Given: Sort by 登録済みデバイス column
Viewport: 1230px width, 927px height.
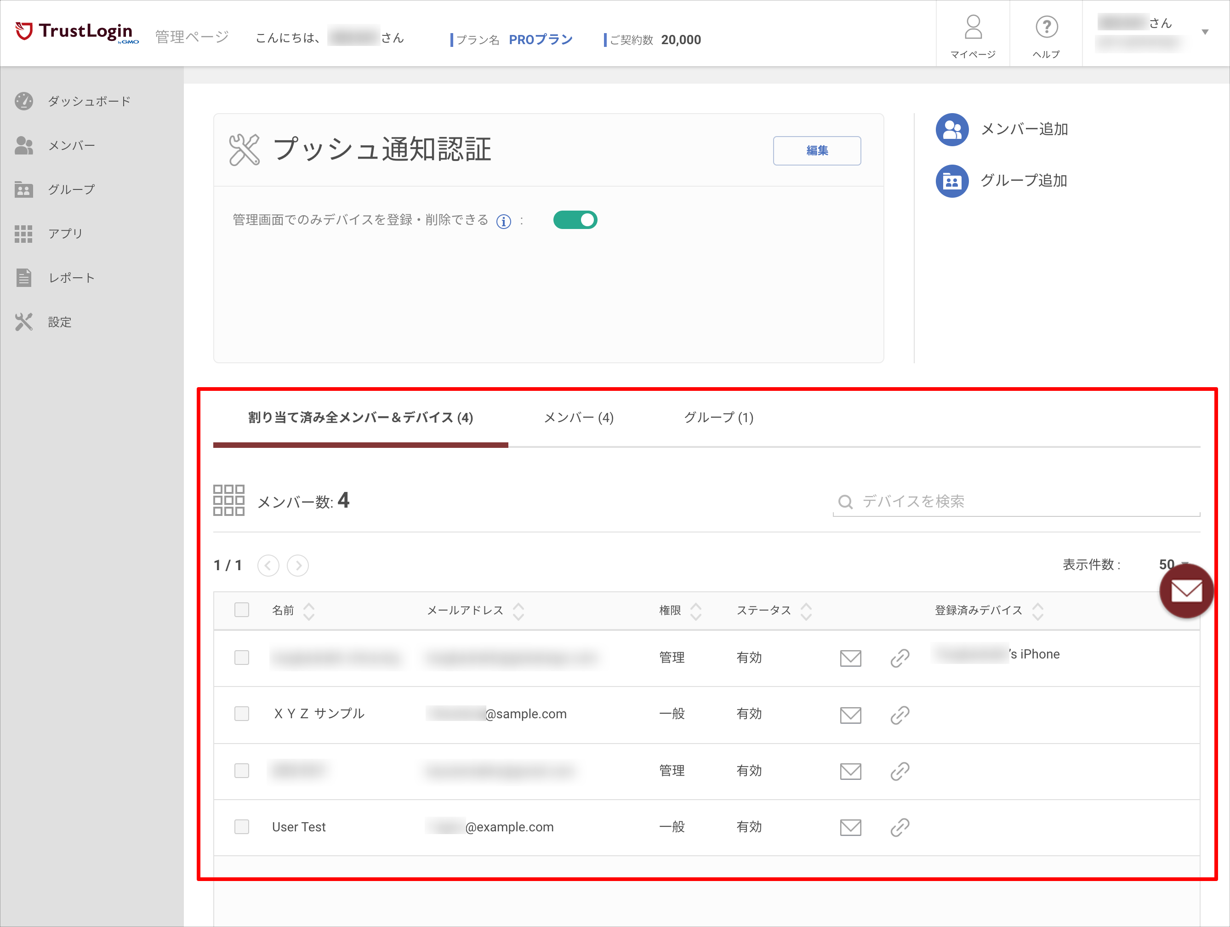Looking at the screenshot, I should 1037,612.
